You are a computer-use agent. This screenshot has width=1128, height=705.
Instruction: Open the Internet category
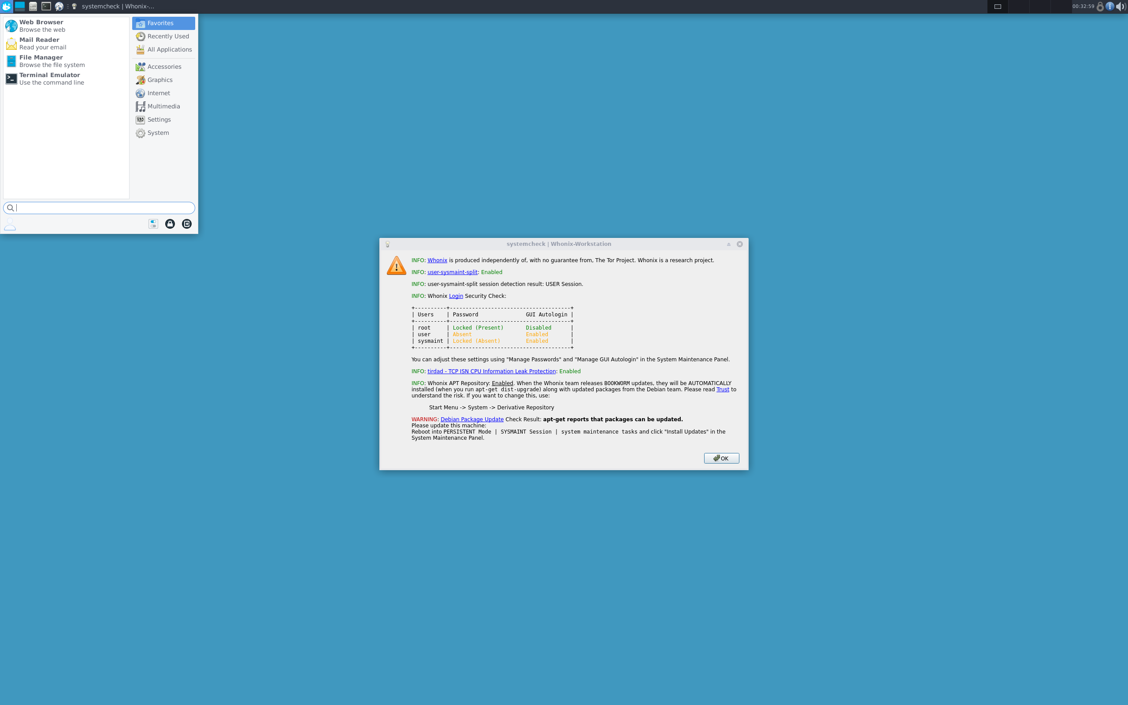(x=163, y=93)
